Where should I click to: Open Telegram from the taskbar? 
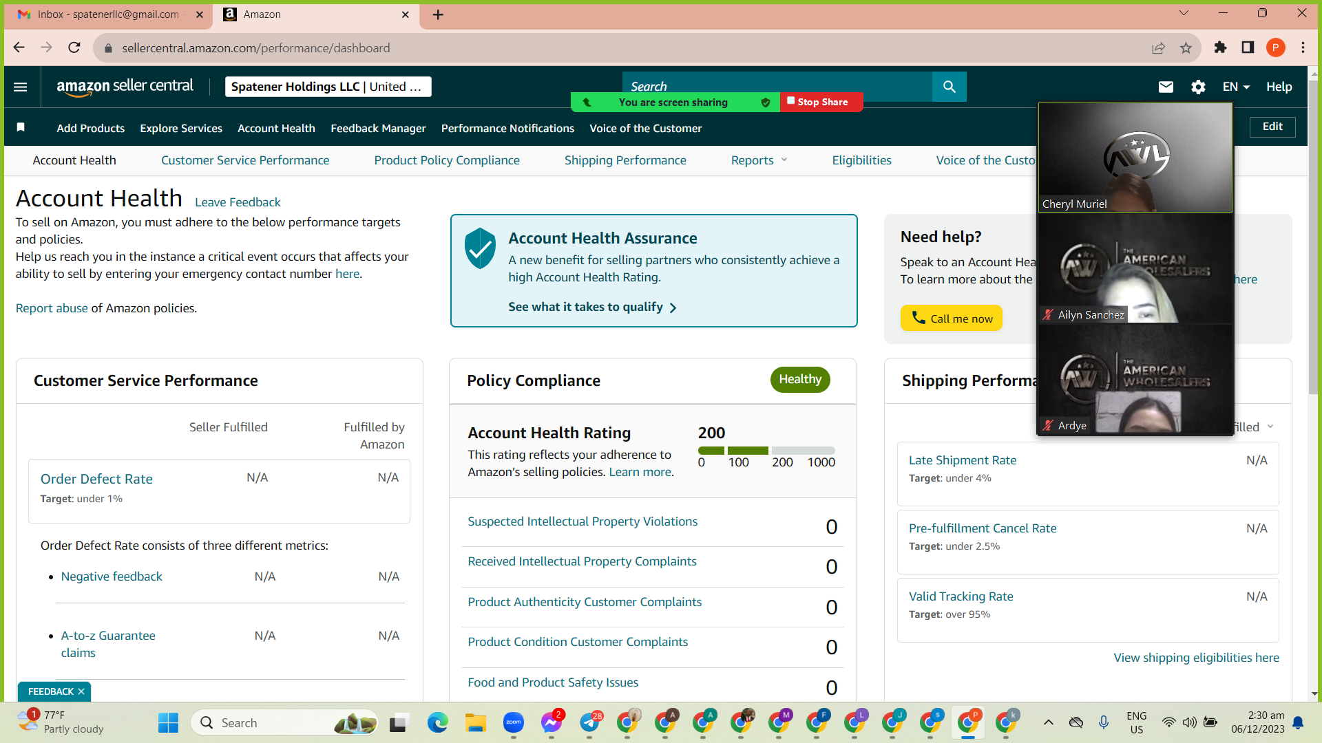tap(590, 723)
